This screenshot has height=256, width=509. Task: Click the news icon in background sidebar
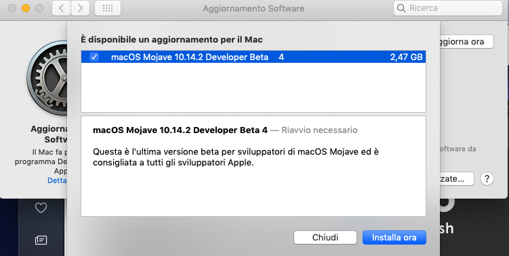(x=41, y=240)
